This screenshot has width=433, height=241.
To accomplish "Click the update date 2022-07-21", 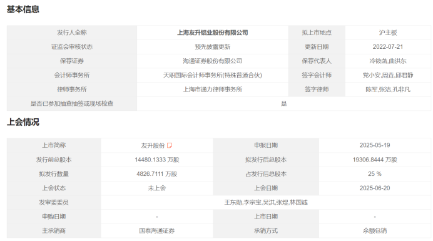I will click(x=388, y=47).
